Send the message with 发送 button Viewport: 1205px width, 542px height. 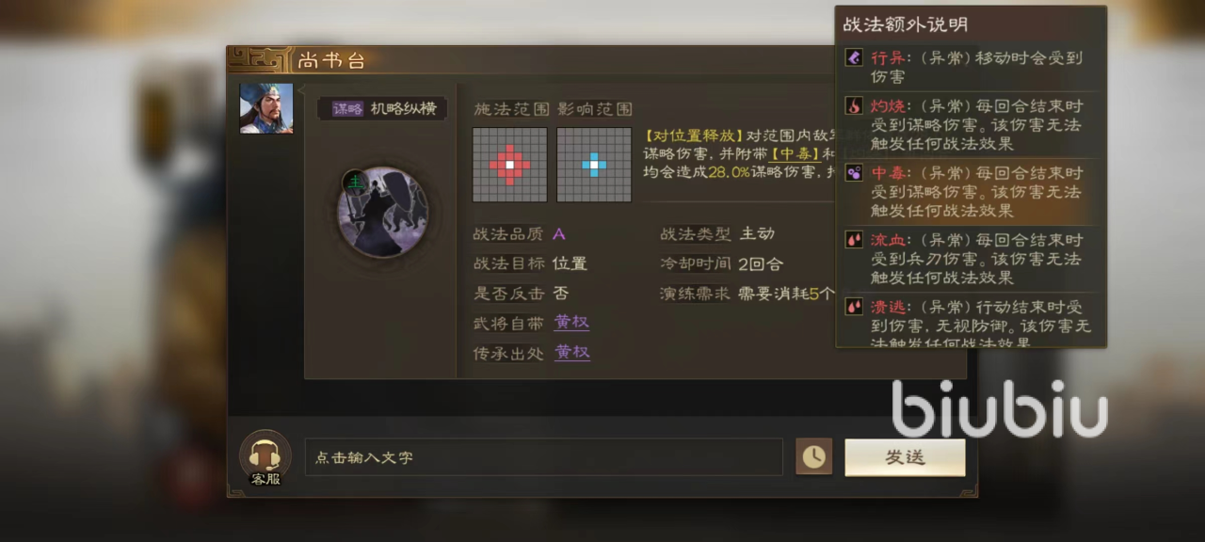point(905,457)
